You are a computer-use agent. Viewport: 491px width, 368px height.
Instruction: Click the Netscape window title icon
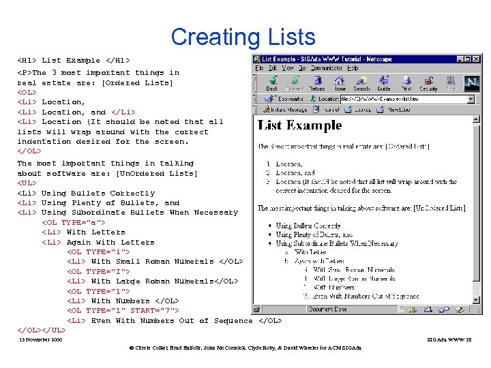pos(257,59)
